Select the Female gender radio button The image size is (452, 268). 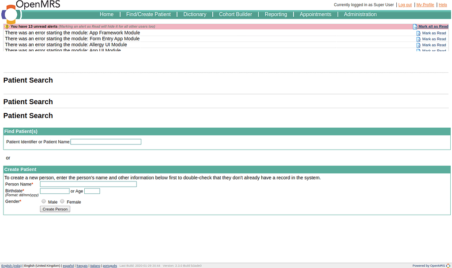62,201
